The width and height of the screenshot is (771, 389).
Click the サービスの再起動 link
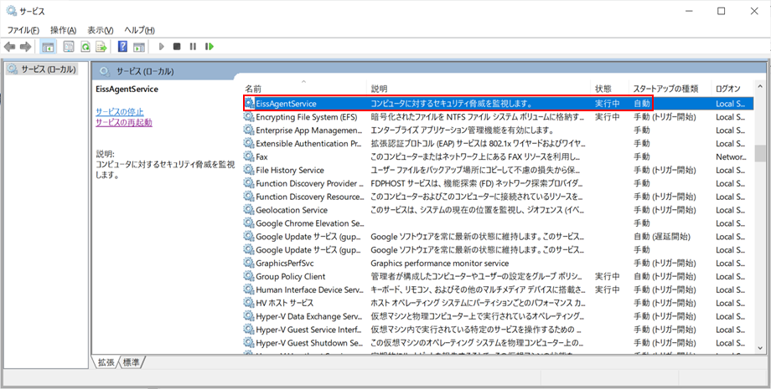tap(124, 123)
